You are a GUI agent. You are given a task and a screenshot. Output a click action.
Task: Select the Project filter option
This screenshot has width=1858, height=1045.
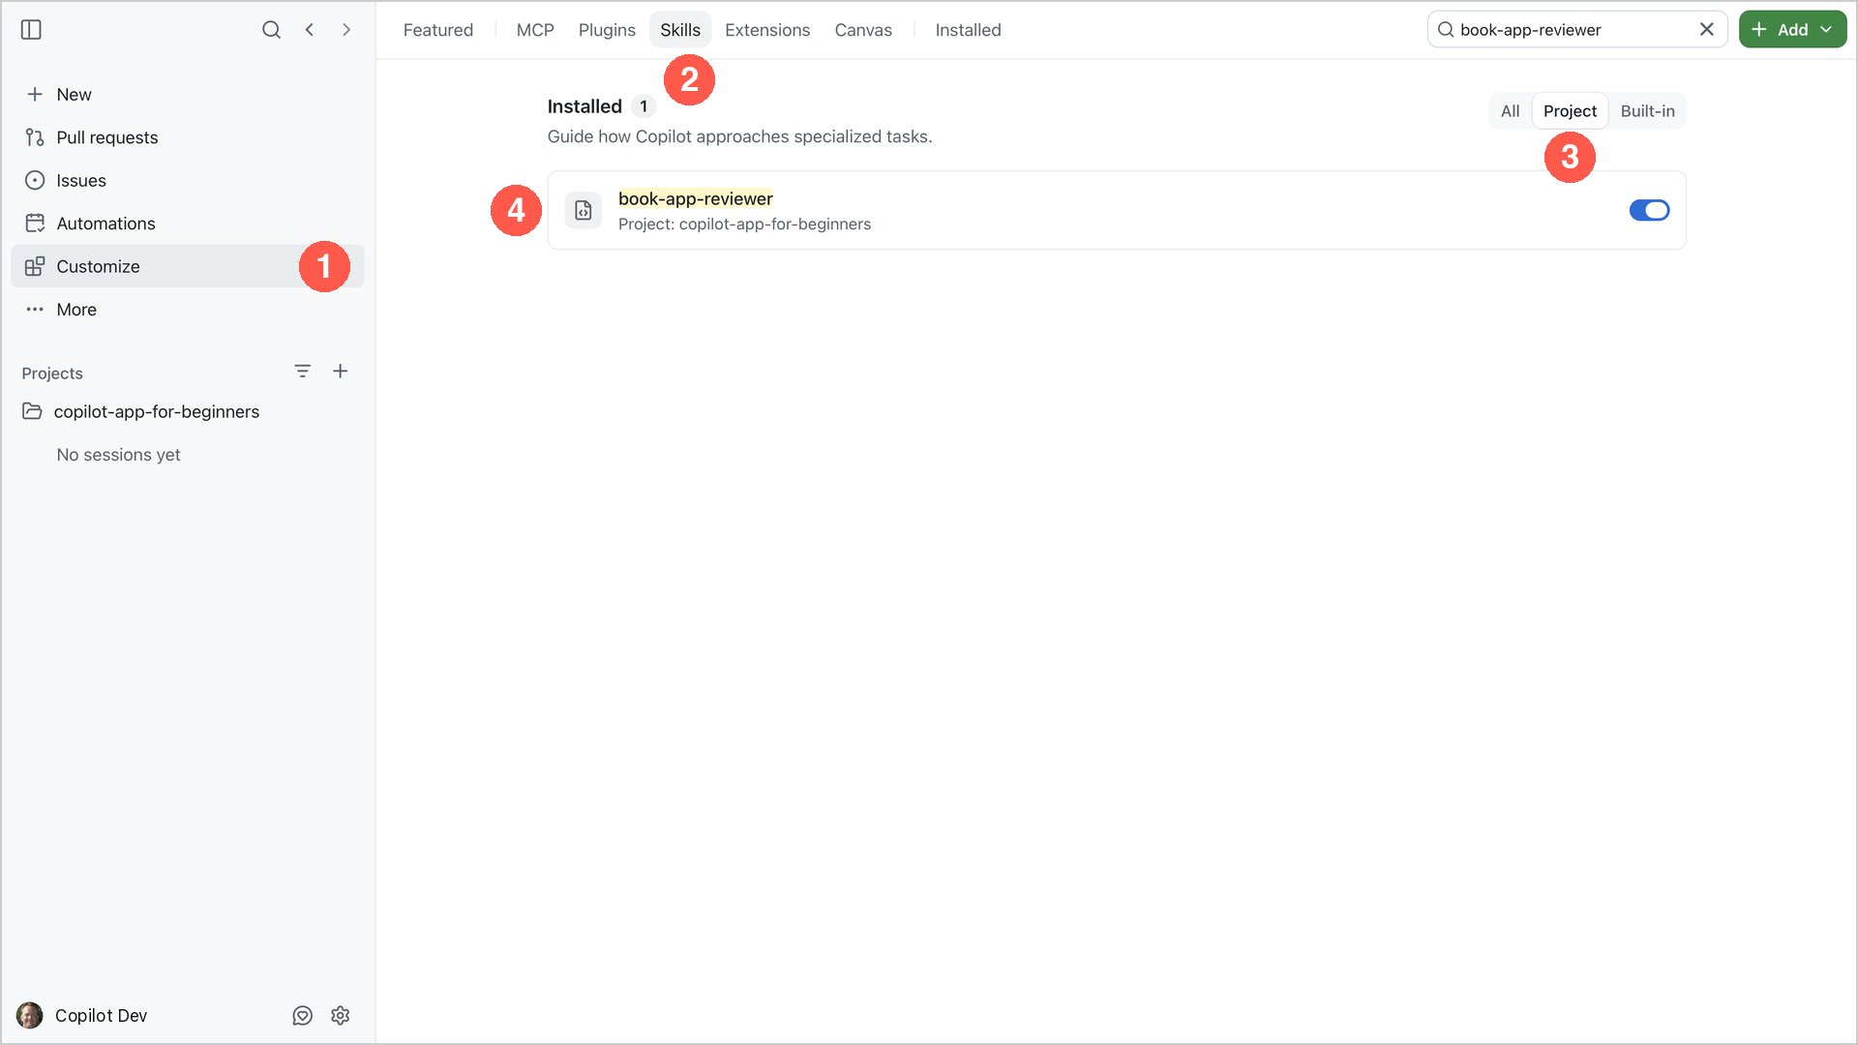pos(1570,111)
